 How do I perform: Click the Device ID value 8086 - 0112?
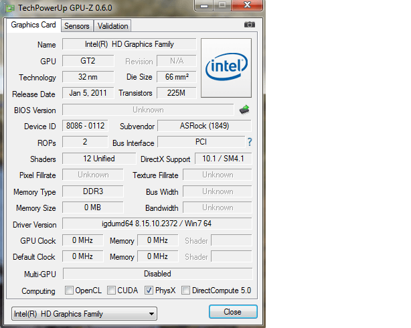coord(85,126)
